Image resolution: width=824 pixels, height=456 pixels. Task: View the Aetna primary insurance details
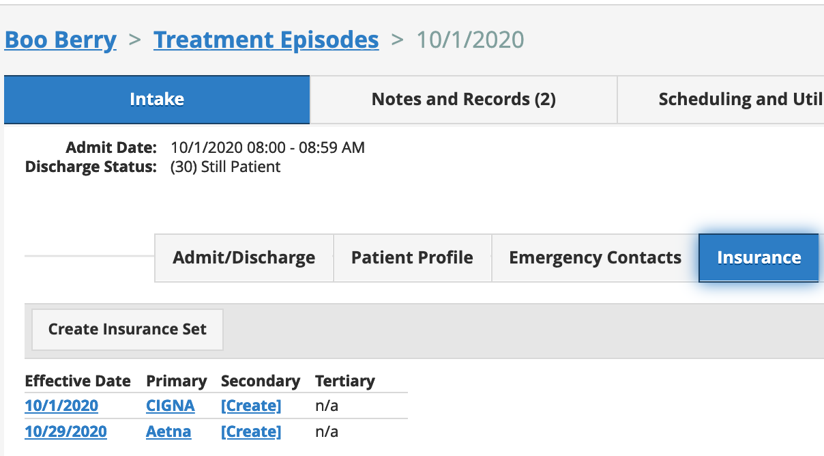coord(168,431)
